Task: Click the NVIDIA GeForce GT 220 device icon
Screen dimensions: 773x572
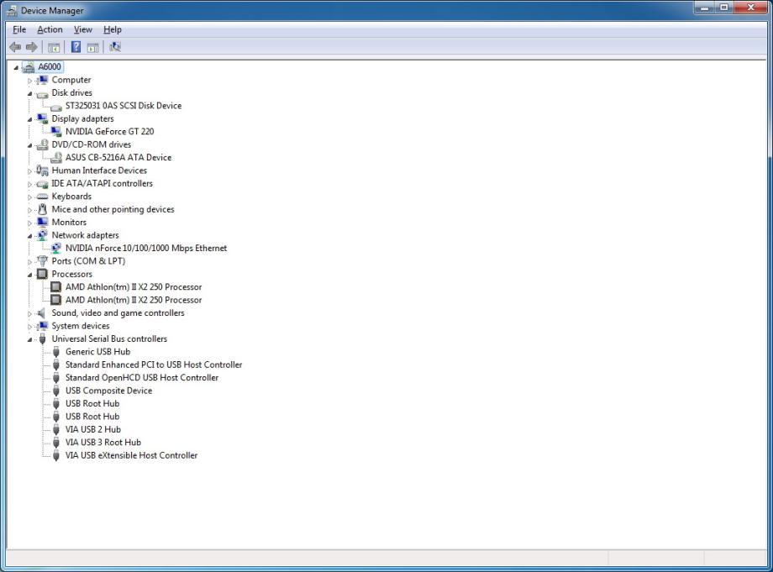Action: coord(56,132)
